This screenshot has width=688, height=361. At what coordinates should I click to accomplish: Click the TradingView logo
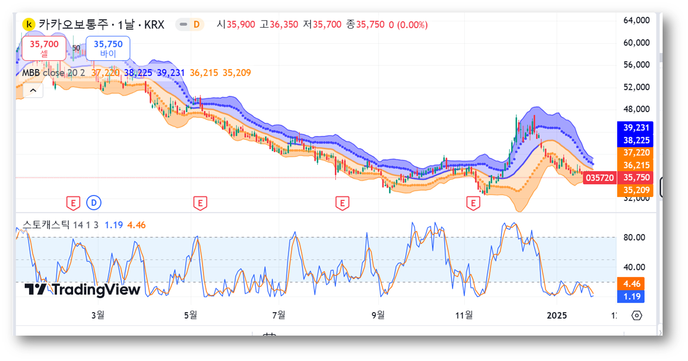click(82, 290)
